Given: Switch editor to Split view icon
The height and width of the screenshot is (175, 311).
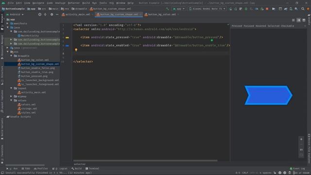Looking at the screenshot, I should point(298,20).
